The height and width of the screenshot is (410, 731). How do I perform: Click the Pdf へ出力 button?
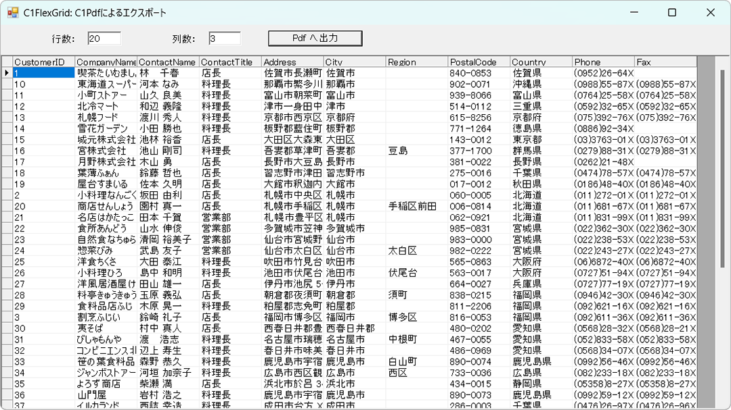pyautogui.click(x=315, y=38)
